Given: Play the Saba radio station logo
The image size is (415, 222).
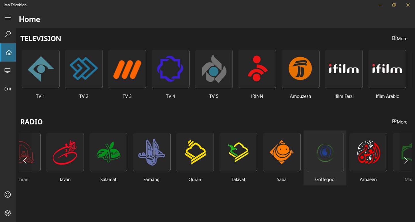Looking at the screenshot, I should tap(282, 152).
